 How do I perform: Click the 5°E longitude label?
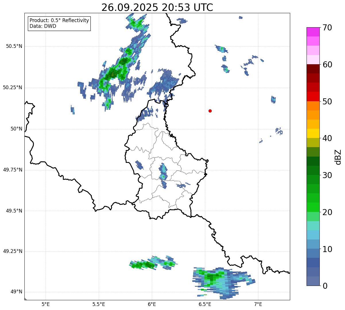pos(46,304)
